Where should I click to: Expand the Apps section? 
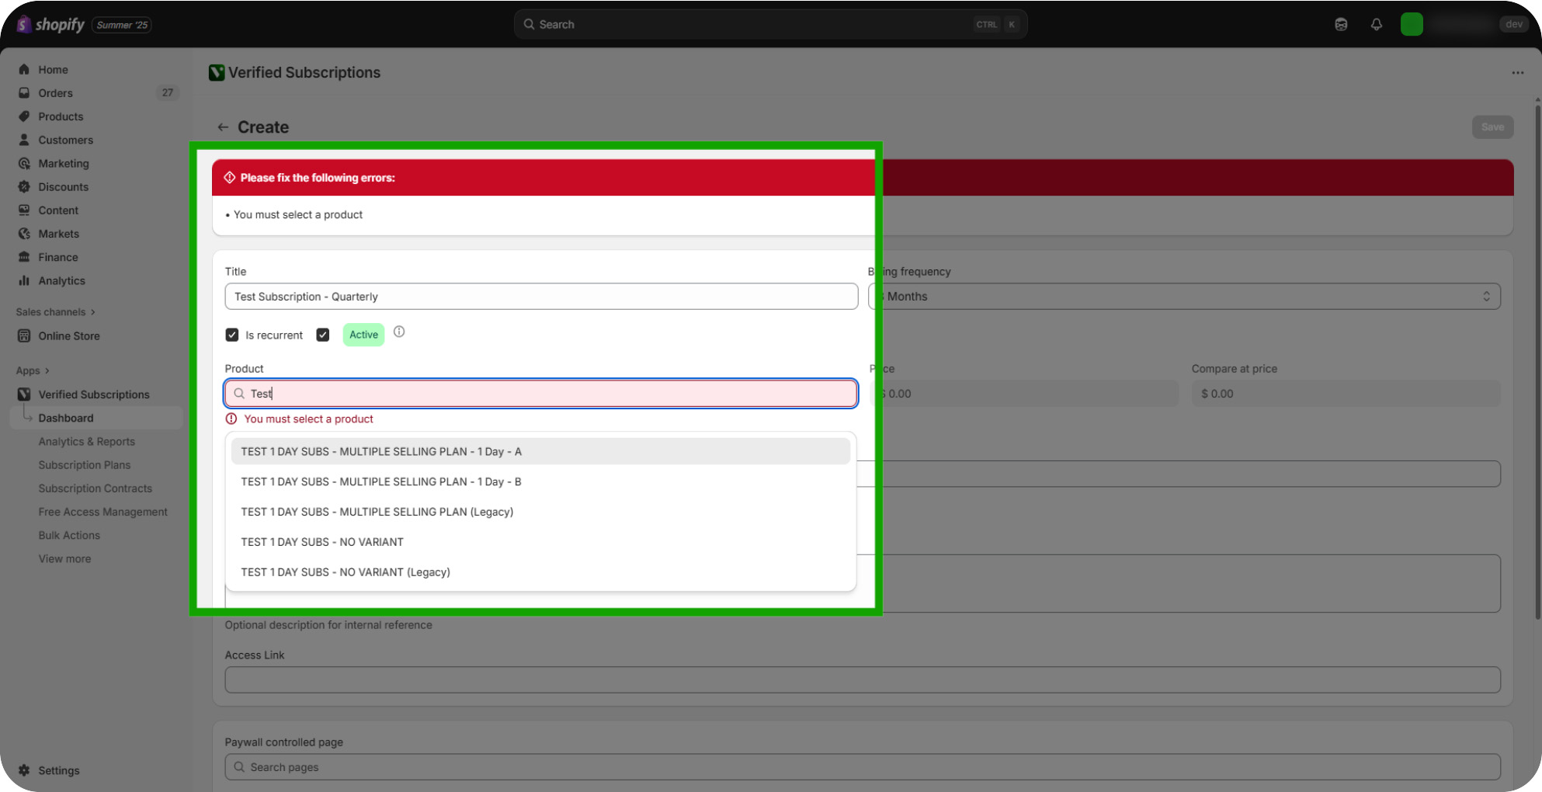[33, 370]
